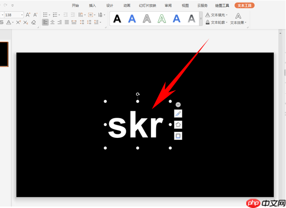Toggle strikethrough formatting
The height and width of the screenshot is (208, 286).
[x=1, y=23]
